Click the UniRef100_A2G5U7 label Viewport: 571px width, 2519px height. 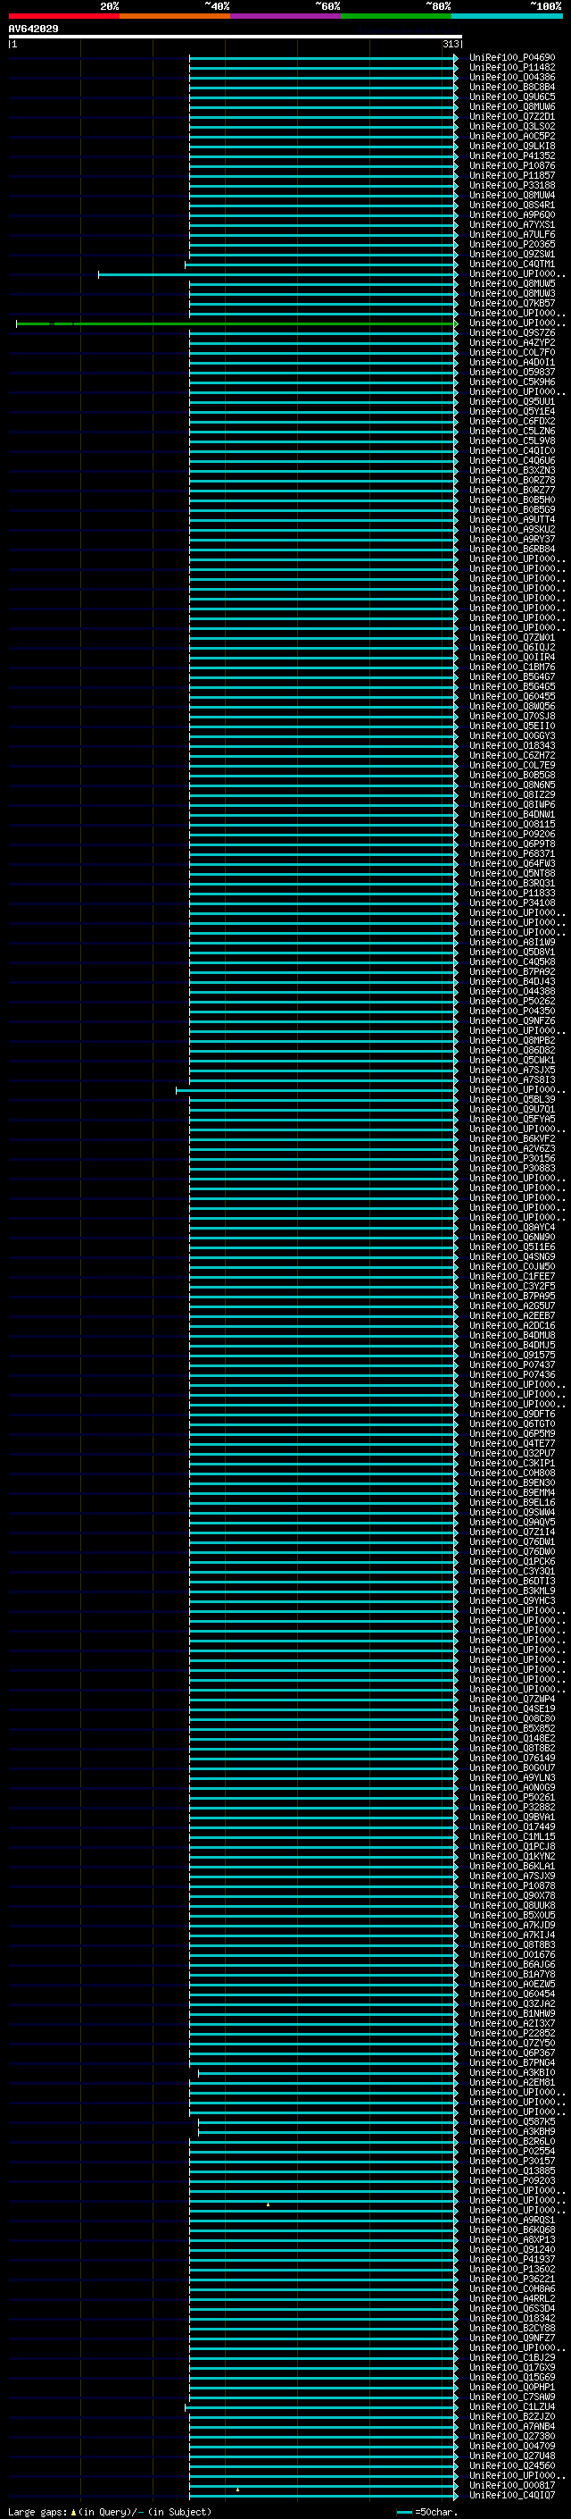click(x=511, y=1306)
